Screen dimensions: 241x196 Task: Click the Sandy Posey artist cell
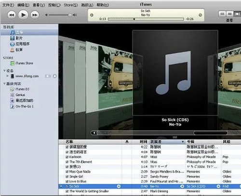coord(159,177)
